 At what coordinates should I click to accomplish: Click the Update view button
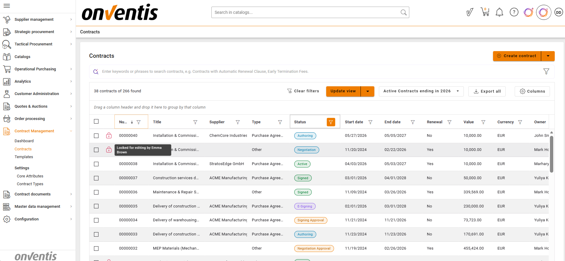[343, 91]
